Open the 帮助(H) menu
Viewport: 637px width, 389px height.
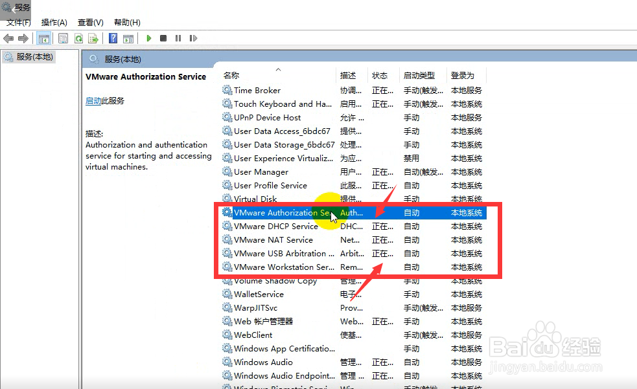(x=127, y=22)
